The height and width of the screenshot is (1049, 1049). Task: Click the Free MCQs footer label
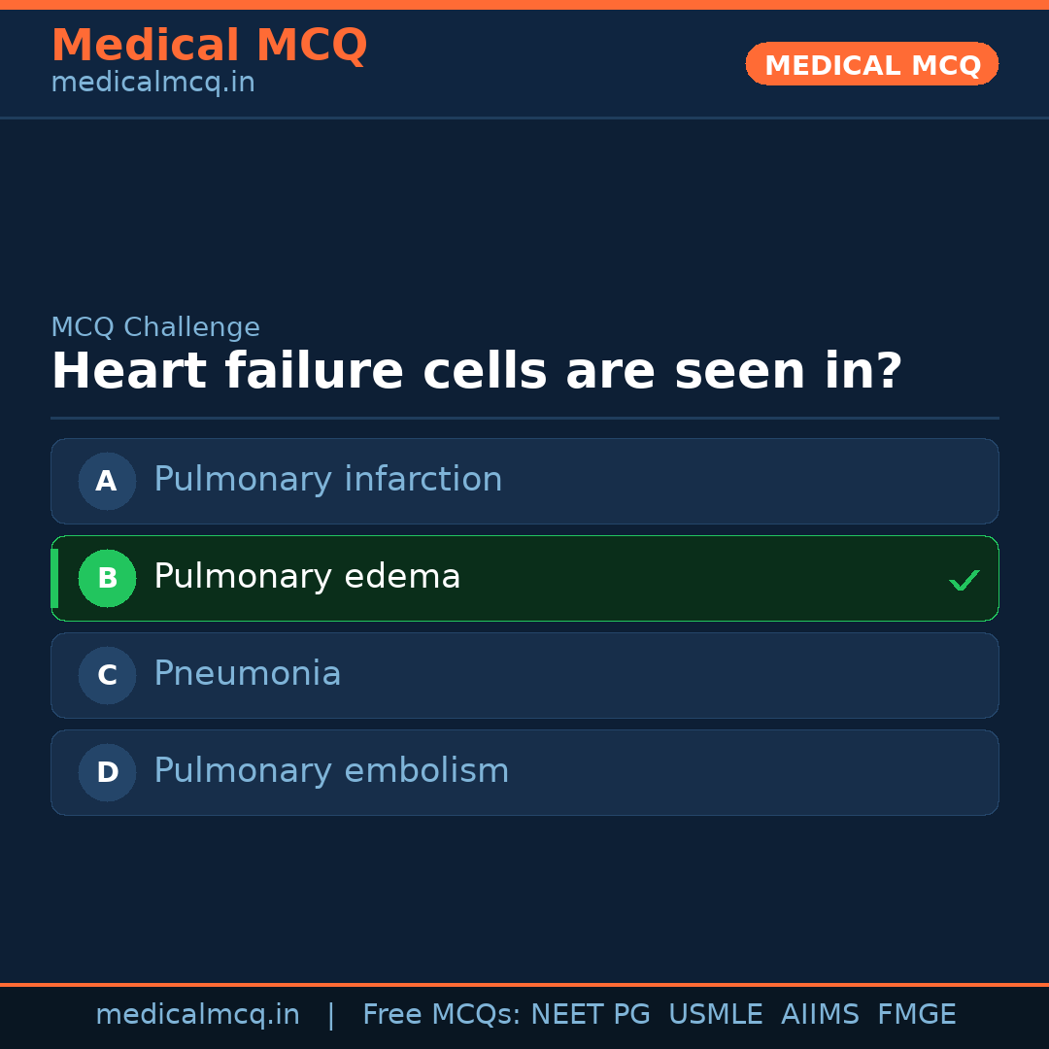[441, 1015]
